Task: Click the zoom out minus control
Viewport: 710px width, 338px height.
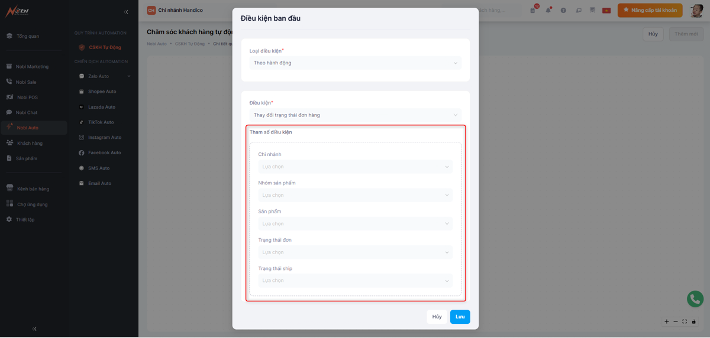Action: (676, 321)
